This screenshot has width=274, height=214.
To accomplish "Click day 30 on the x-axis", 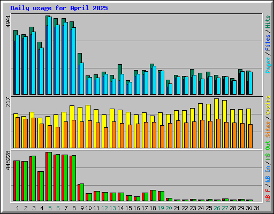I will click(x=249, y=208).
